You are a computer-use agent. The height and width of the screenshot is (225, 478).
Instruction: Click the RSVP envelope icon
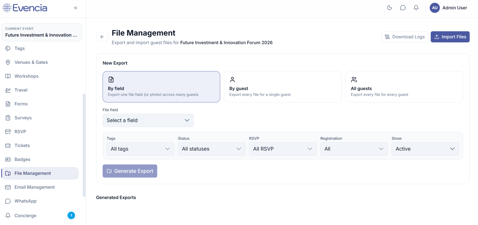click(8, 132)
